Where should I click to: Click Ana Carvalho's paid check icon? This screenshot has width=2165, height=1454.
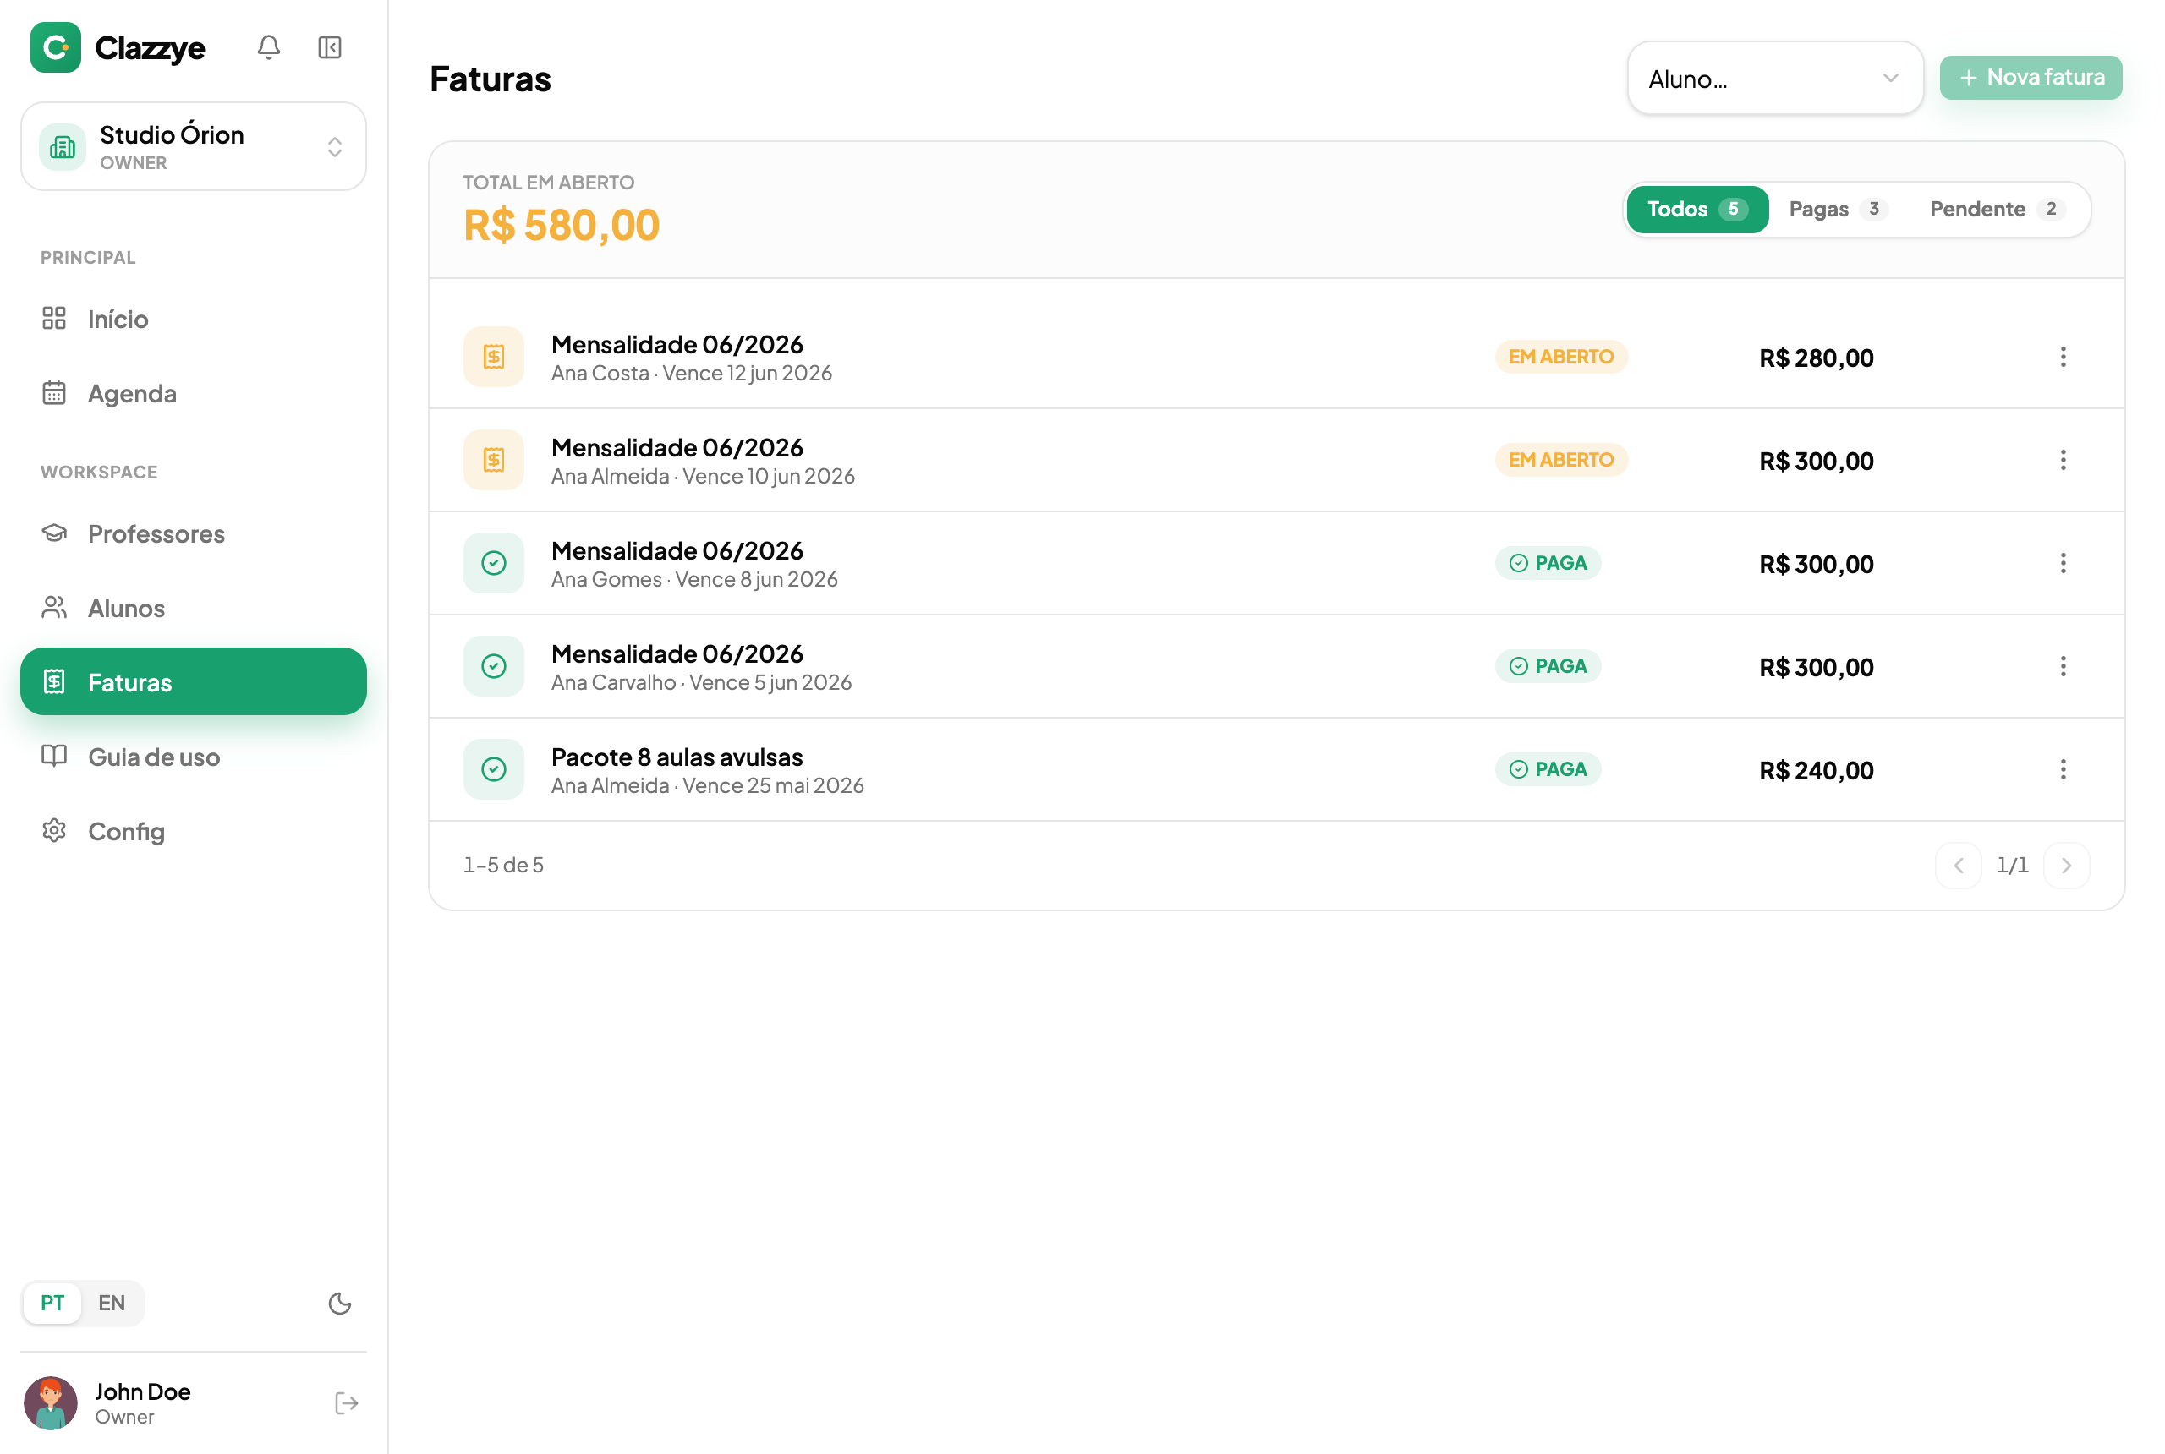[x=494, y=666]
